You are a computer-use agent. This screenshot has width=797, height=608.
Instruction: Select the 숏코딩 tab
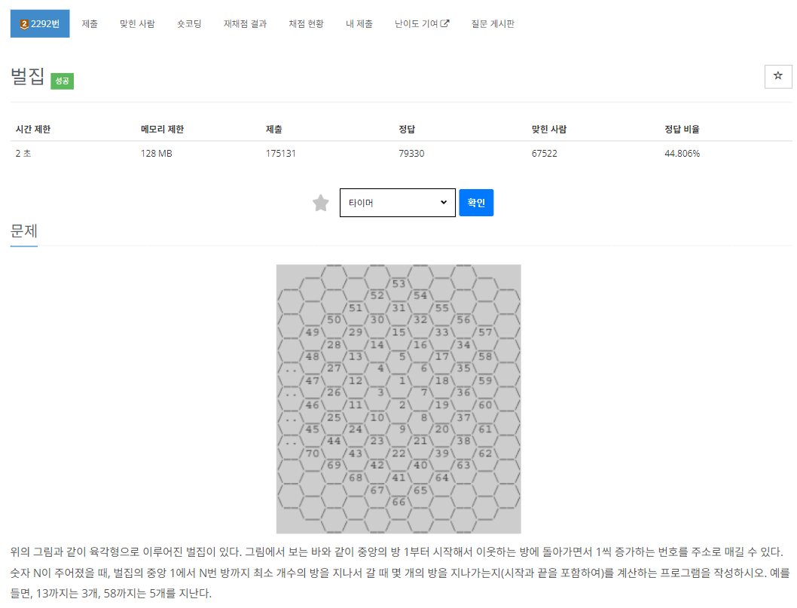click(191, 23)
